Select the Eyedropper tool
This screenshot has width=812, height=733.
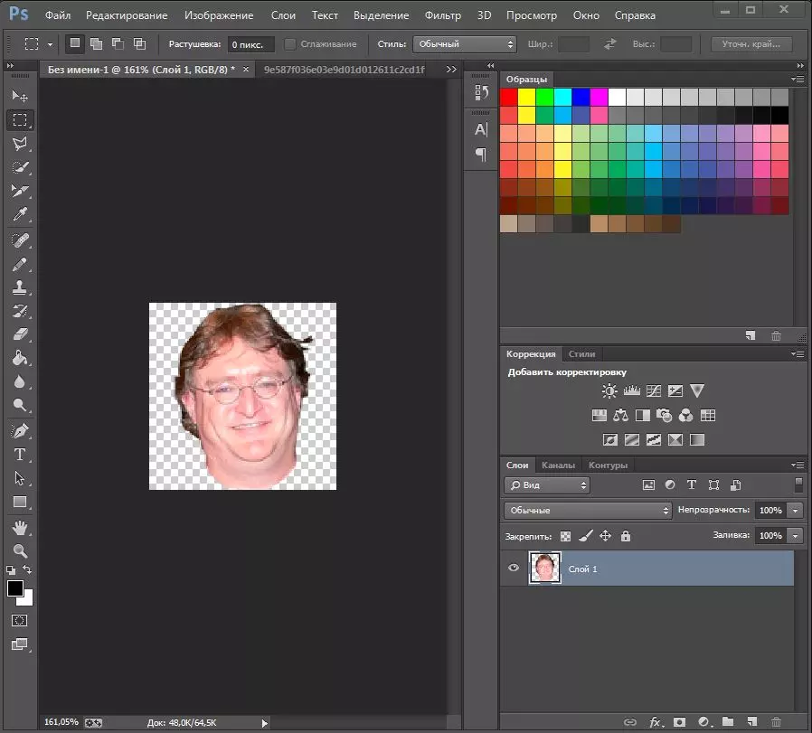click(20, 215)
